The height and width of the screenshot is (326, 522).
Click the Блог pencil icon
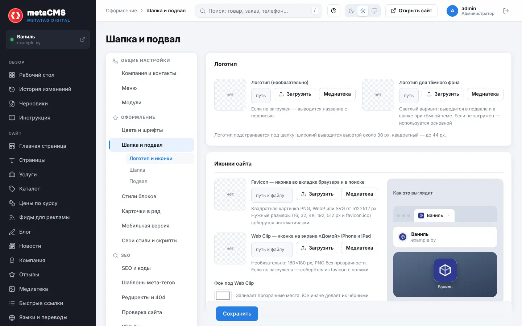tap(12, 232)
